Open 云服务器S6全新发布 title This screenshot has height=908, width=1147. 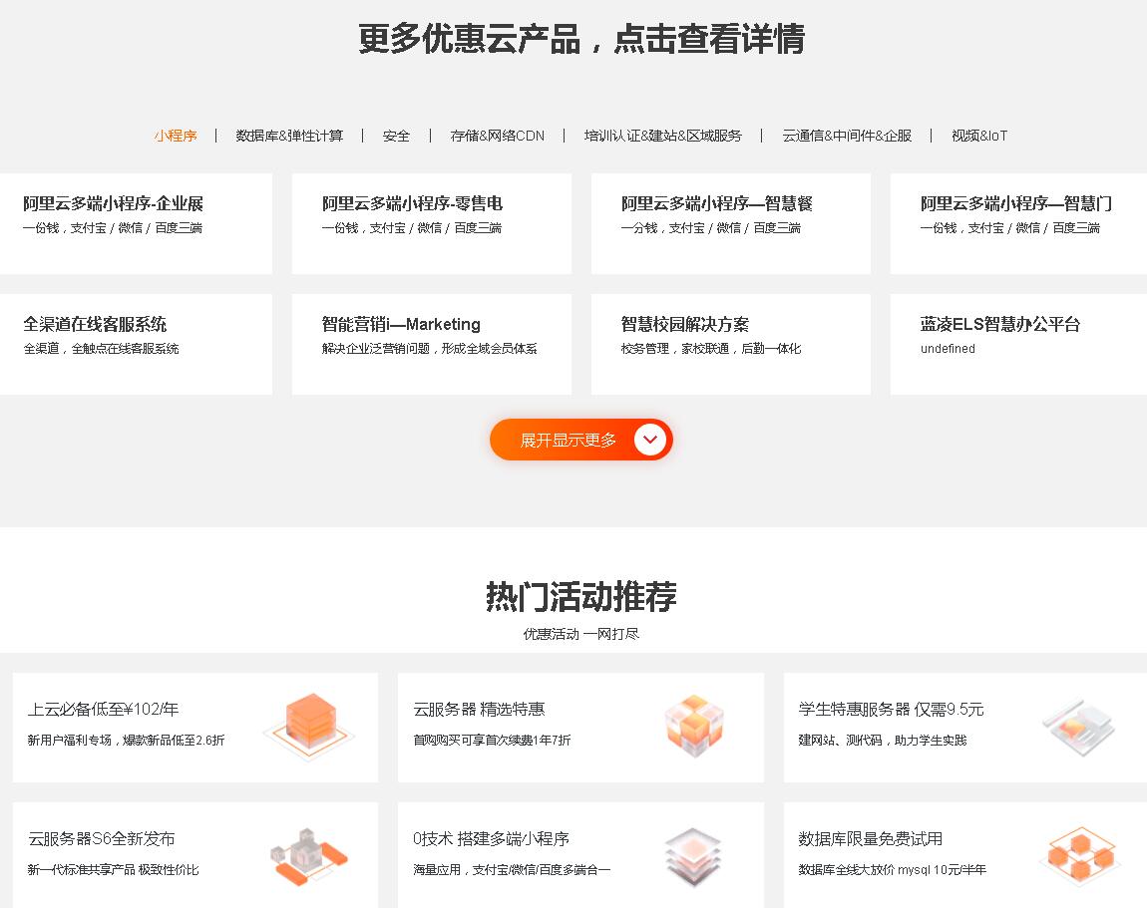point(102,838)
